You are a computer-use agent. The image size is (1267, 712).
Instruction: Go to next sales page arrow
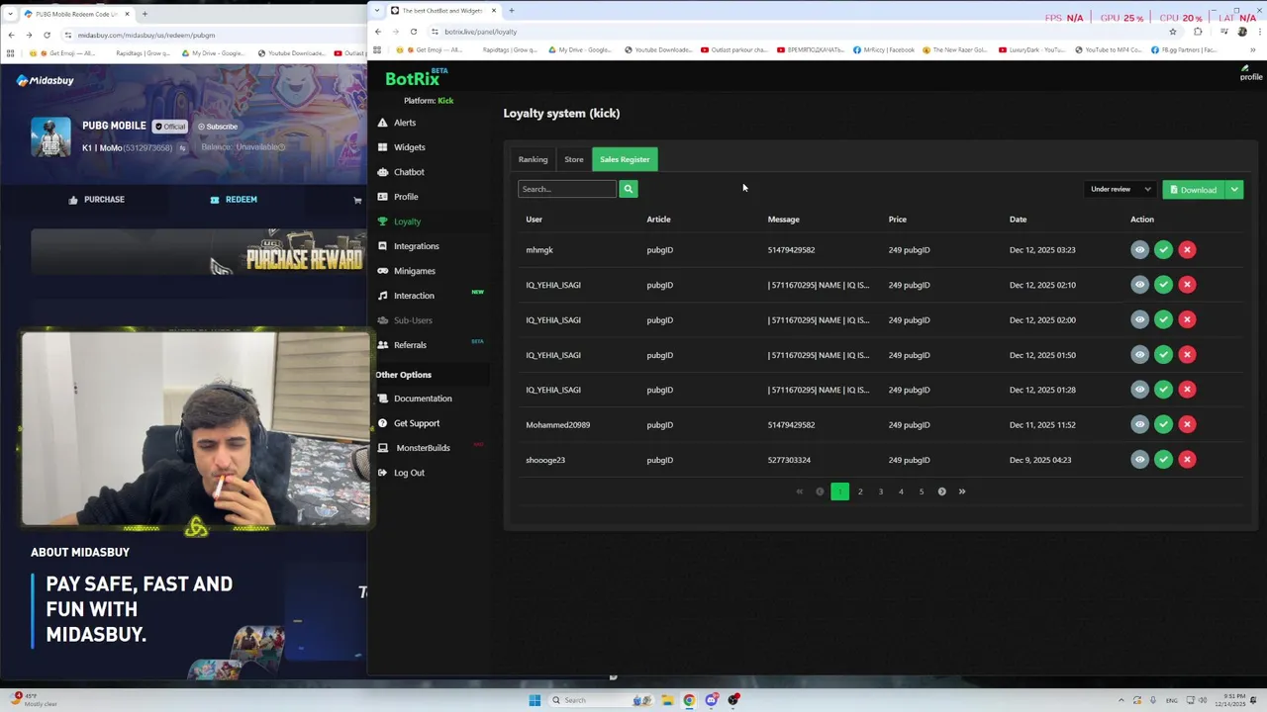click(x=941, y=491)
